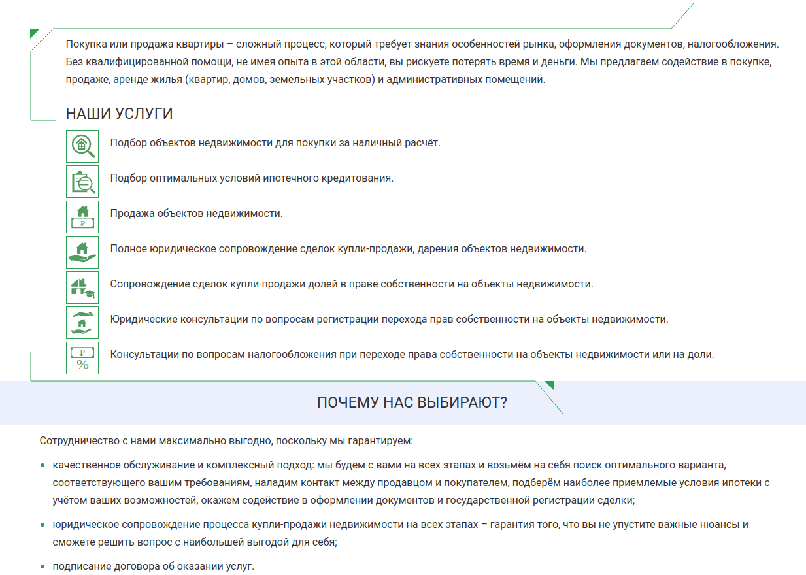Viewport: 806px width, 575px height.
Task: Click 'Сопровождение сделок купли-продажи долей' service line
Action: point(351,284)
